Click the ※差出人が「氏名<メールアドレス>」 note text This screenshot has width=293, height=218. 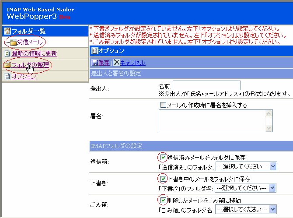224,94
